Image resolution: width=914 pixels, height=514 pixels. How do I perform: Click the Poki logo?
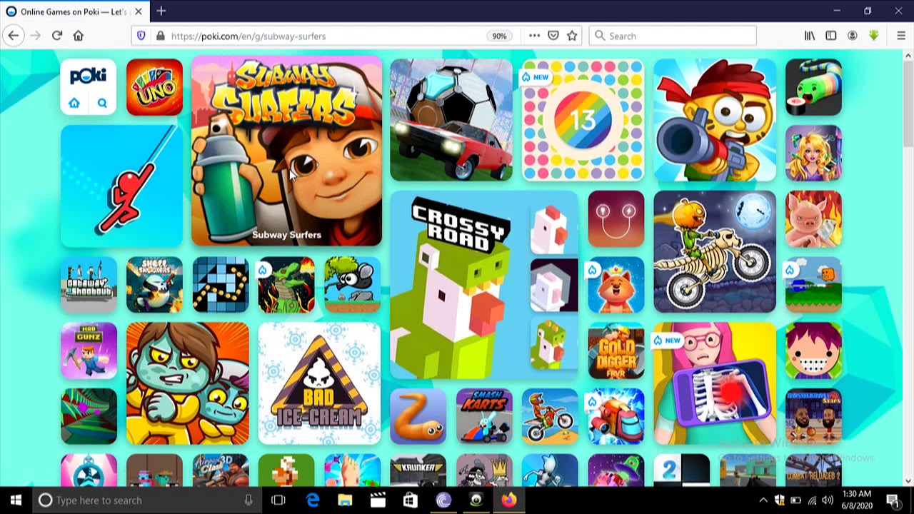pyautogui.click(x=89, y=75)
